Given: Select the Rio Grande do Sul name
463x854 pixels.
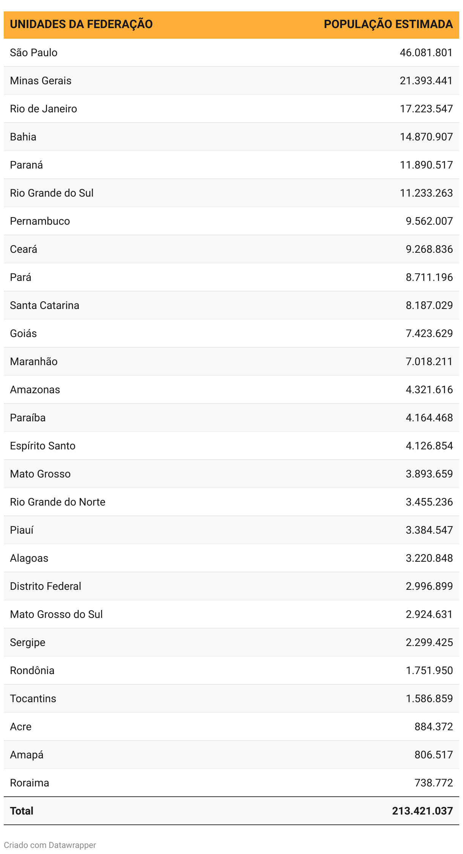Looking at the screenshot, I should 52,193.
